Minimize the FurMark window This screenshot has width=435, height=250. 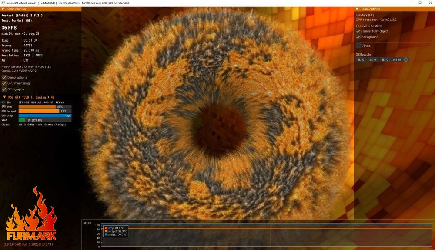click(410, 3)
